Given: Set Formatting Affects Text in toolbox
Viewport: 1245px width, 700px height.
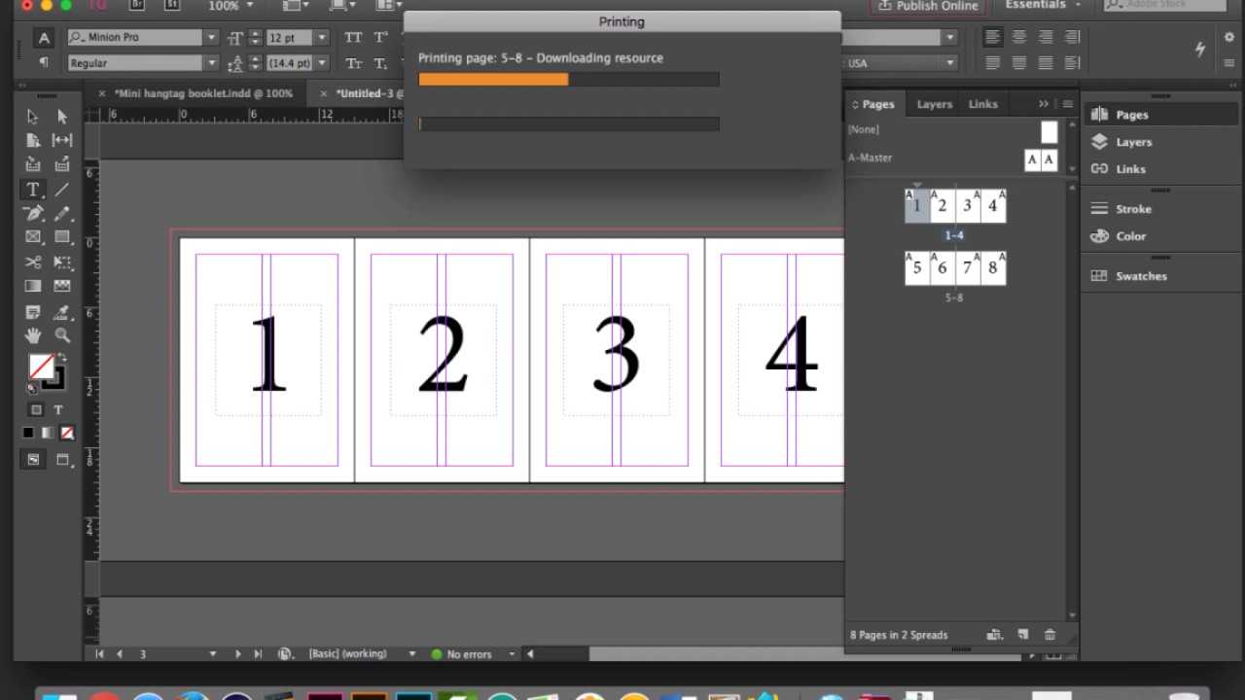Looking at the screenshot, I should [x=58, y=410].
